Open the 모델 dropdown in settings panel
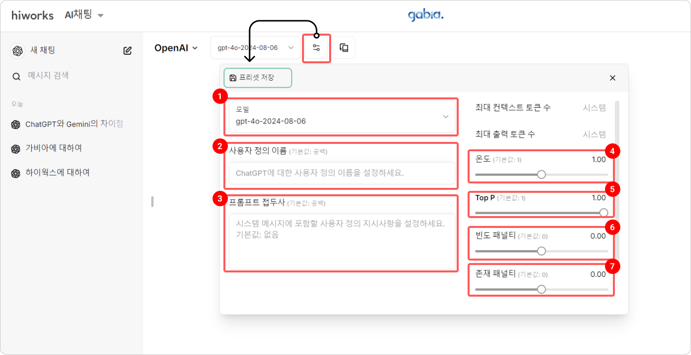The height and width of the screenshot is (355, 691). [342, 117]
